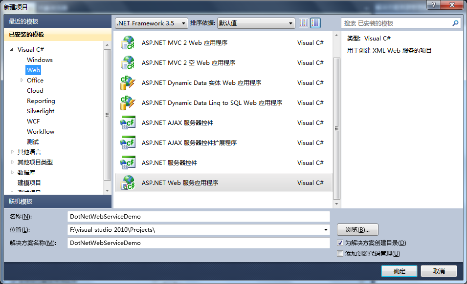The image size is (467, 284).
Task: Expand the 其他语言 tree node
Action: click(12, 152)
